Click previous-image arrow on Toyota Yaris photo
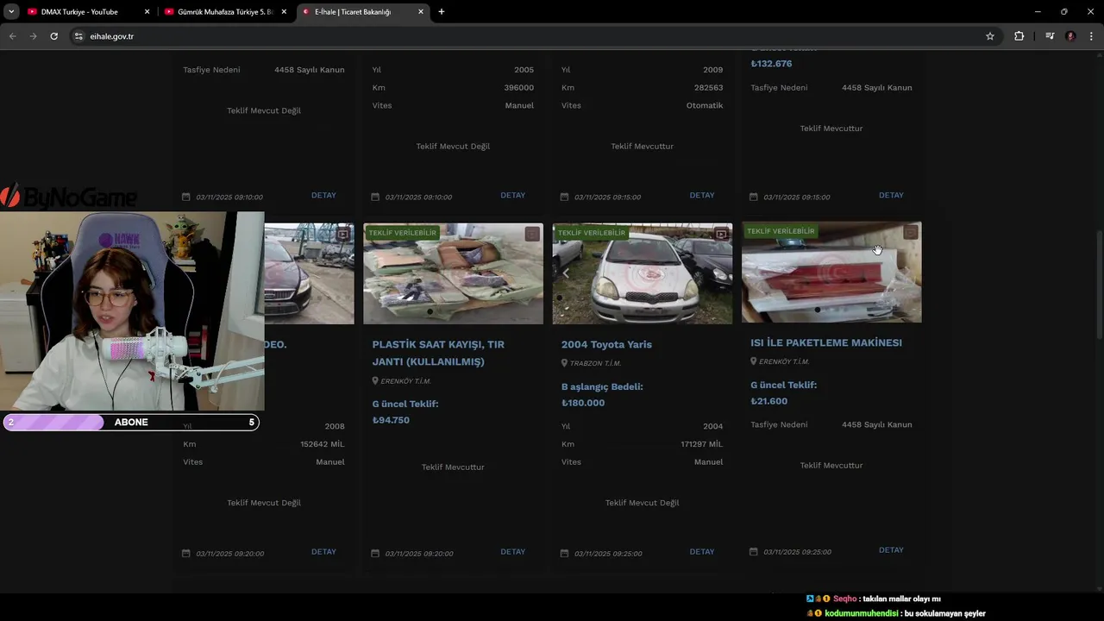 coord(566,273)
